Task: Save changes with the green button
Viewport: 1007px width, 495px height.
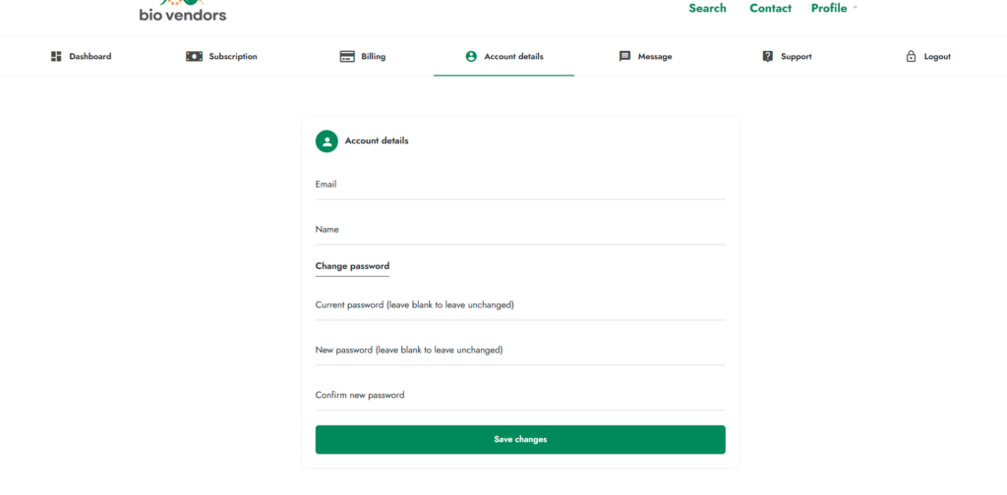Action: pos(520,440)
